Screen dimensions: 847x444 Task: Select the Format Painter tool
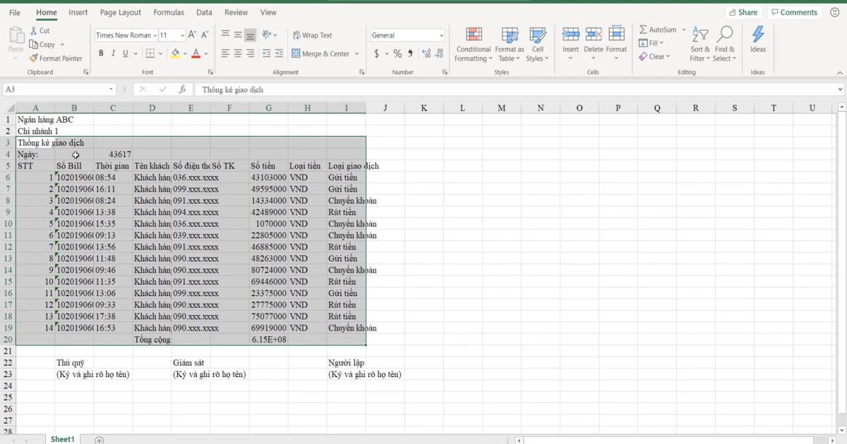[x=56, y=58]
